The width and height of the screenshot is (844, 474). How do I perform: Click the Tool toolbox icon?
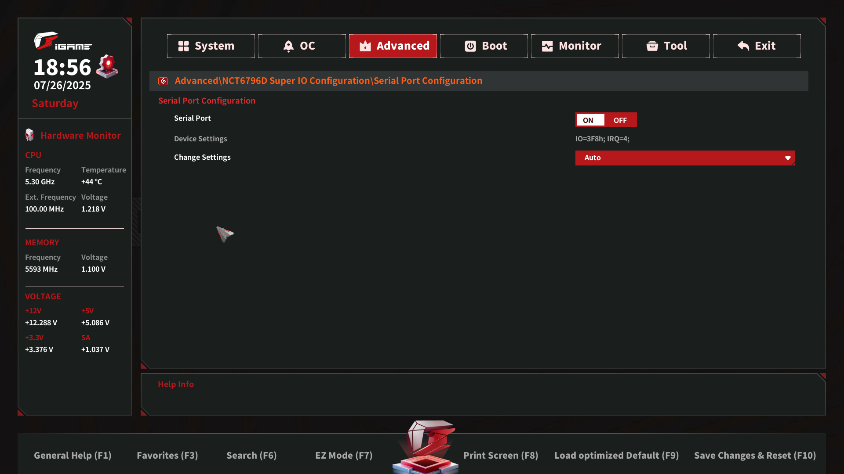(652, 46)
